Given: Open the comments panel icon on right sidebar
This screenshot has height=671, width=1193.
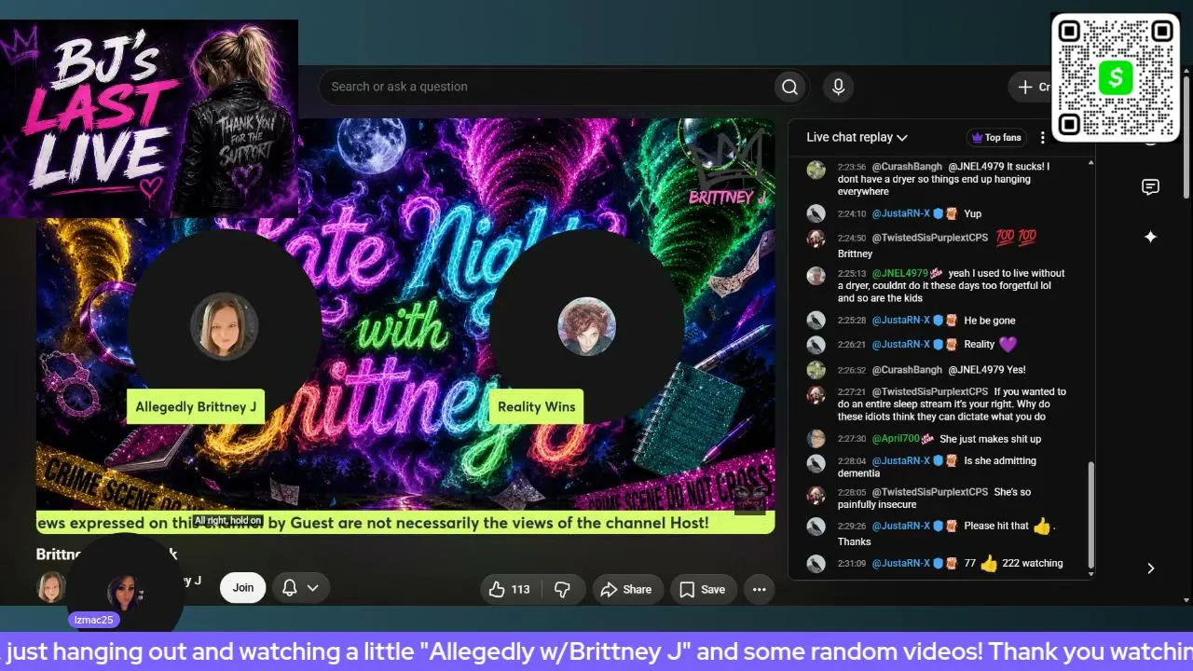Looking at the screenshot, I should [x=1150, y=187].
